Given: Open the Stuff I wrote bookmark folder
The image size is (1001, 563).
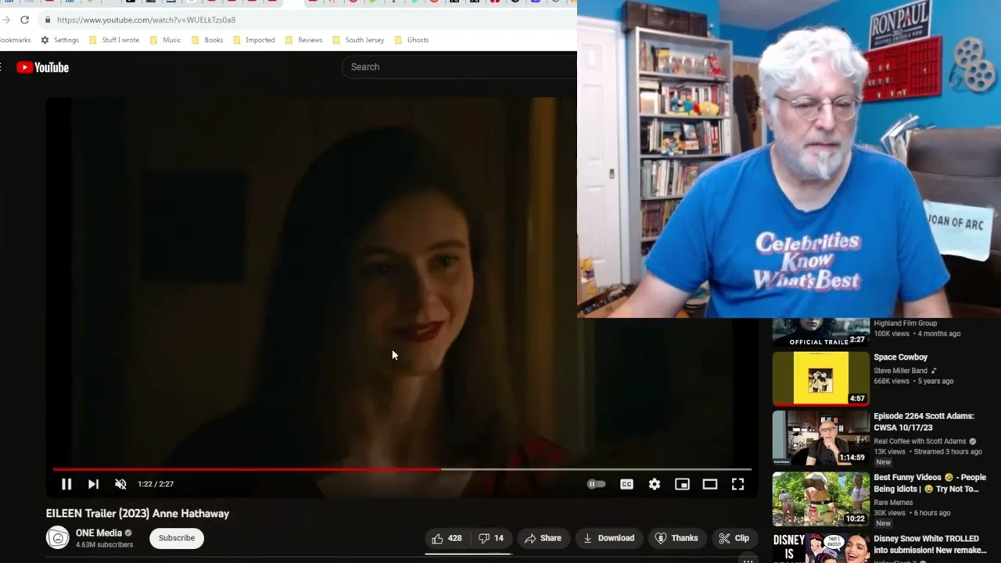Looking at the screenshot, I should pyautogui.click(x=114, y=40).
